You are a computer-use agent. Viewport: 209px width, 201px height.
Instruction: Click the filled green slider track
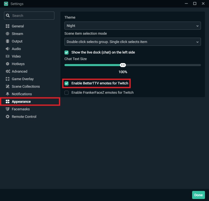(x=92, y=65)
